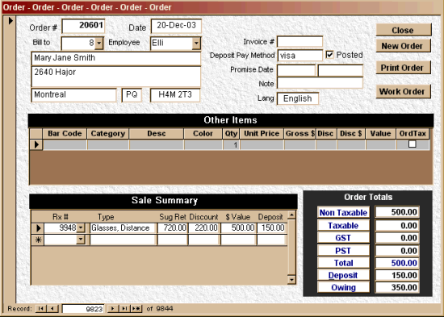Select the Other Items row selector
Viewport: 444px width, 317px height.
pos(36,144)
